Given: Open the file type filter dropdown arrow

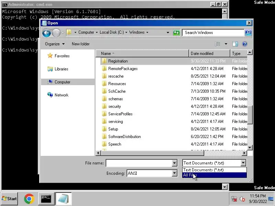Looking at the screenshot, I should pos(243,163).
